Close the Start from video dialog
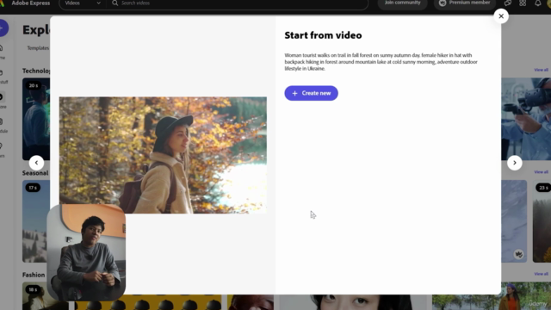551x310 pixels. [501, 16]
